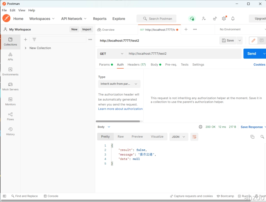The height and width of the screenshot is (202, 266).
Task: Copy response body with copy icon
Action: 252,137
